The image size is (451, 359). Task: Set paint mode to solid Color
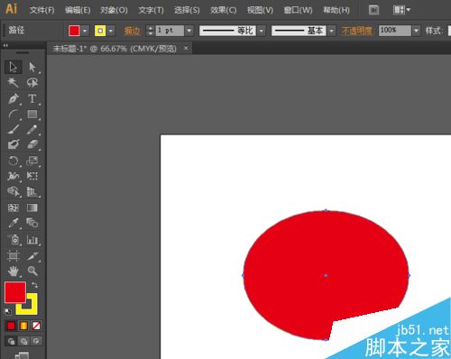(11, 326)
